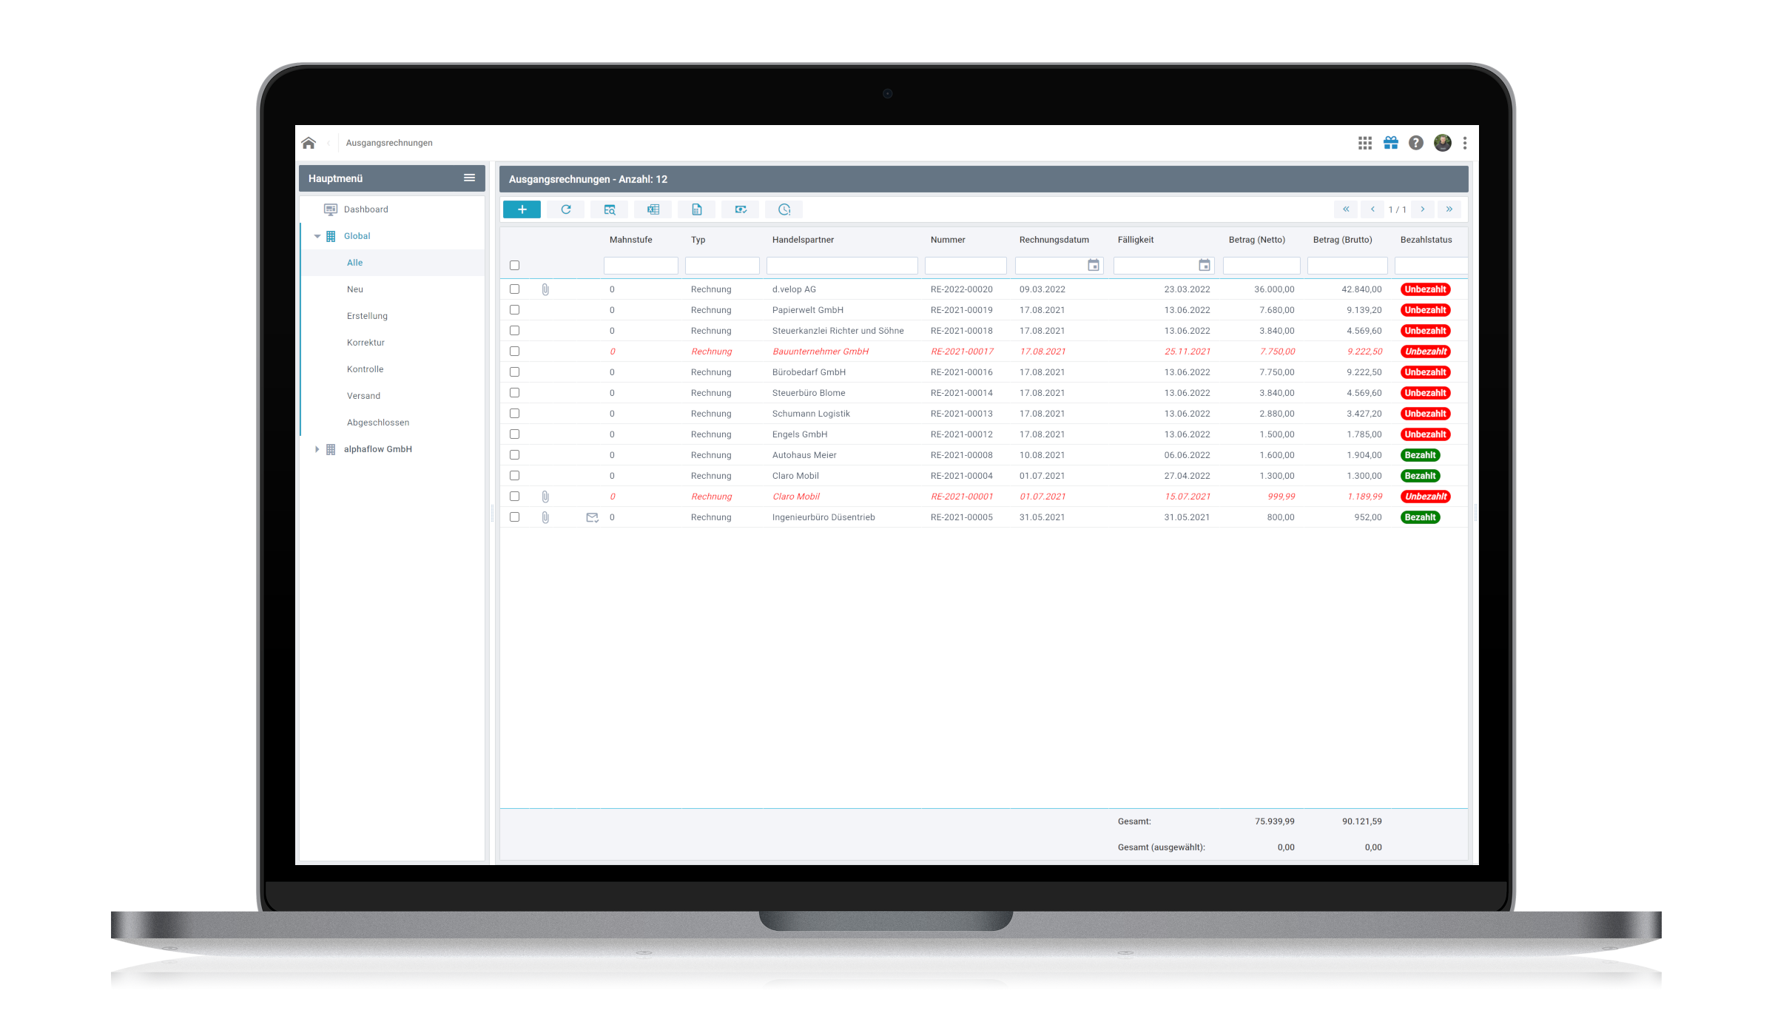Open attachment of invoice RE-2022-00020
This screenshot has width=1772, height=1019.
click(545, 289)
